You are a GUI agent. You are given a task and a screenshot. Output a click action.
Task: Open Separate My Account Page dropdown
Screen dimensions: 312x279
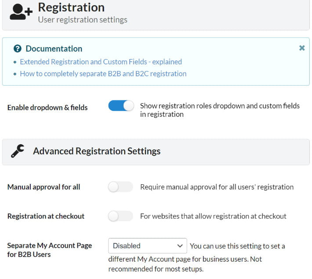148,246
